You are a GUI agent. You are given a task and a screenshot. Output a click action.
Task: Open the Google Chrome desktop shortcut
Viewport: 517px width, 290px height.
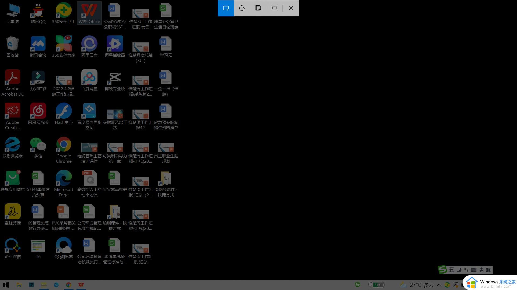point(64,150)
